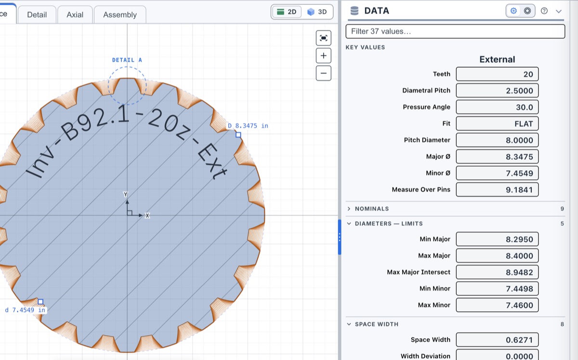This screenshot has width=578, height=360.
Task: Click the Pitch Diameter label
Action: click(x=427, y=140)
